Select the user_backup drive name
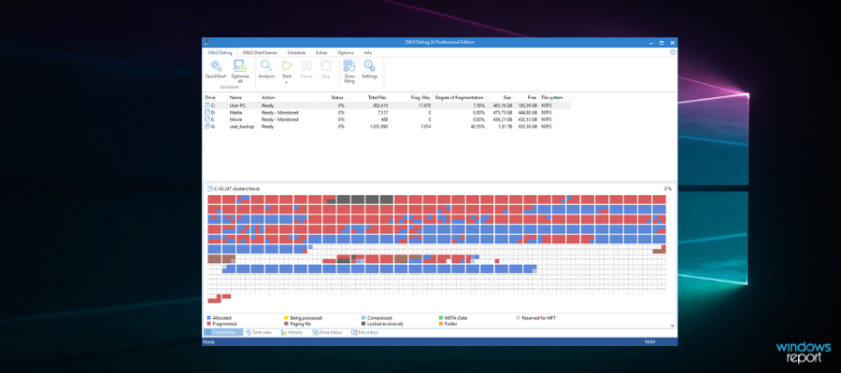The height and width of the screenshot is (373, 841). tap(242, 126)
